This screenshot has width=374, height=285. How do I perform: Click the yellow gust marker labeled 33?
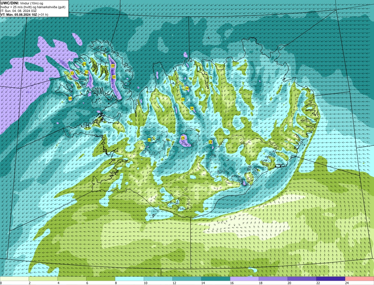tap(72, 73)
